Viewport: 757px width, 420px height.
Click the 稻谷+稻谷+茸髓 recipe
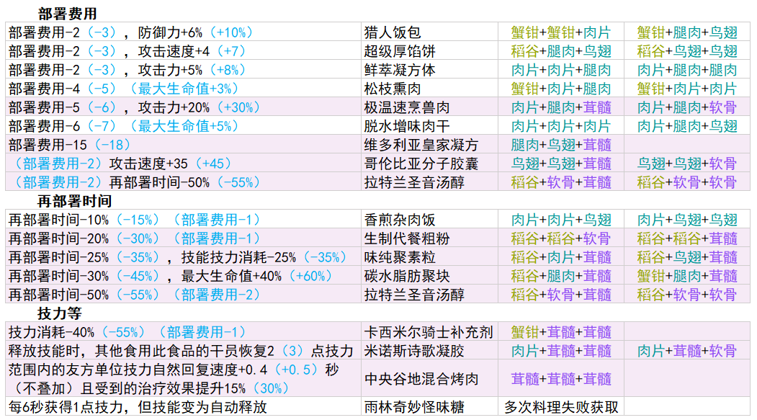coord(687,238)
